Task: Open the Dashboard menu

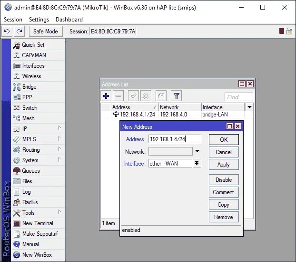Action: 69,20
